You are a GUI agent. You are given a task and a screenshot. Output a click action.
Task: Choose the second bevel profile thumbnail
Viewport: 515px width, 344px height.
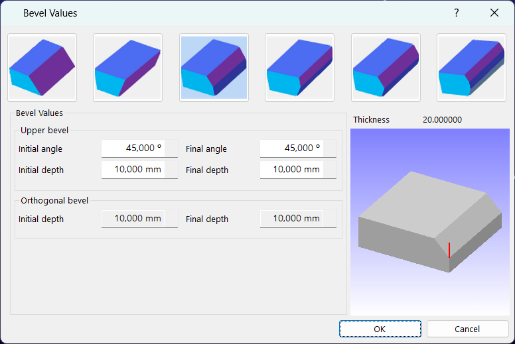pyautogui.click(x=127, y=68)
